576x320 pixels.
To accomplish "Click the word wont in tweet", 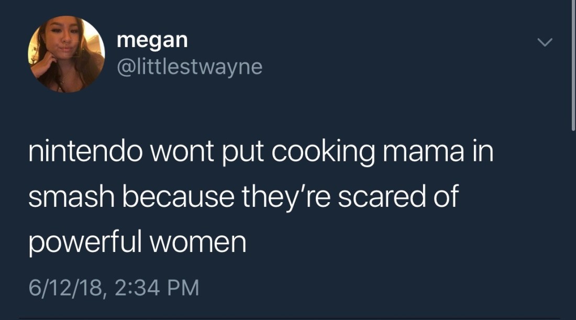I will [x=182, y=151].
